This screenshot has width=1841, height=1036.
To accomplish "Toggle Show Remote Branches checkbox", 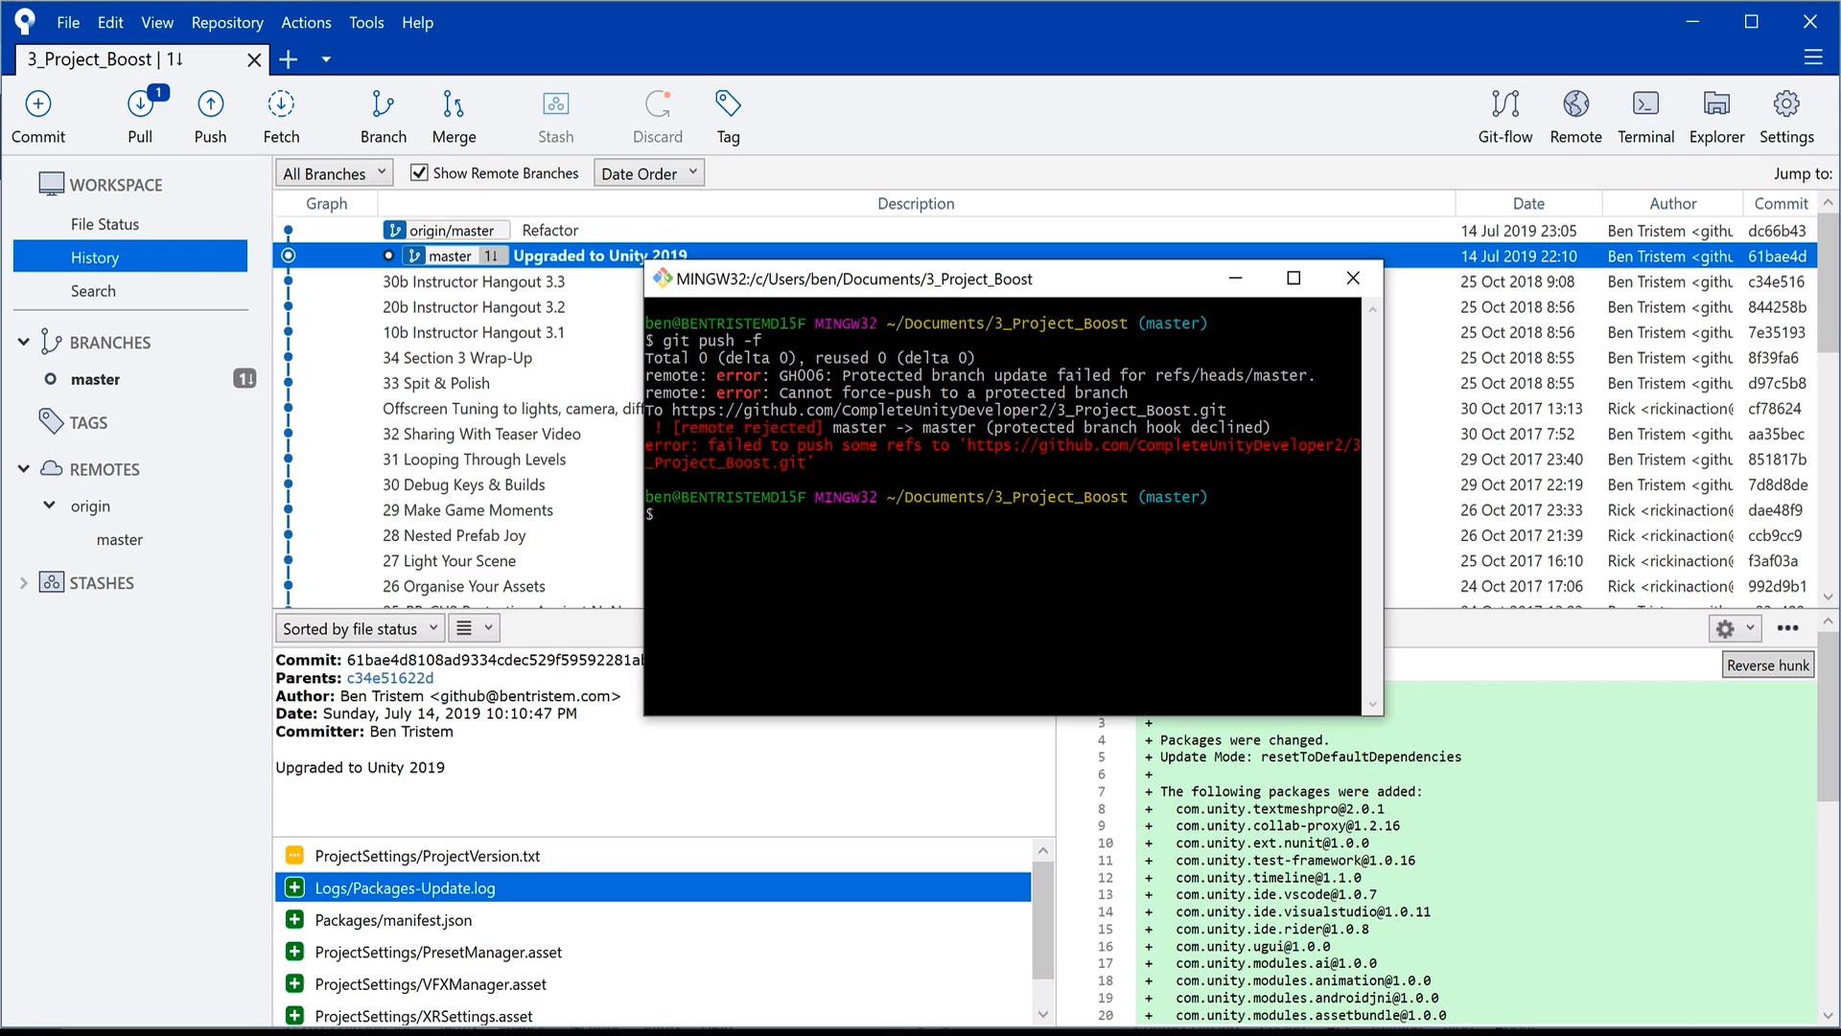I will click(419, 173).
